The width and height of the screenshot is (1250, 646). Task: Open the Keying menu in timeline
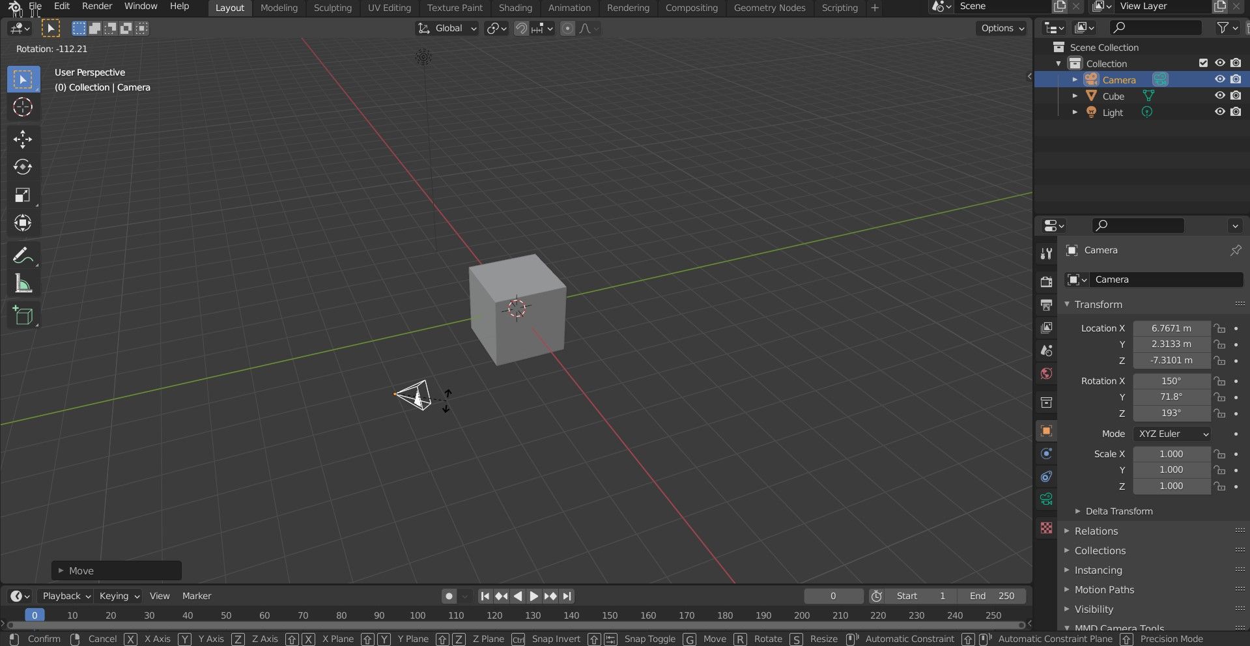[119, 596]
